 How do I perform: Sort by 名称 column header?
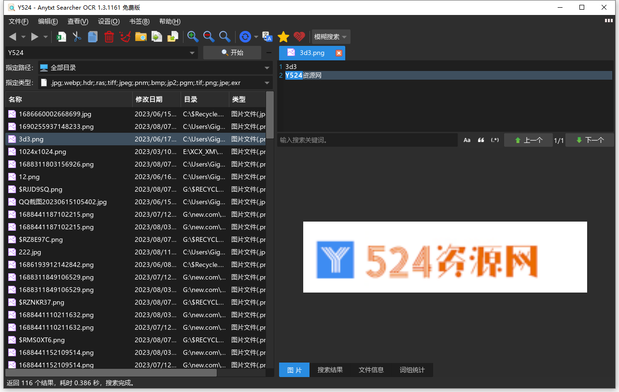coord(69,99)
